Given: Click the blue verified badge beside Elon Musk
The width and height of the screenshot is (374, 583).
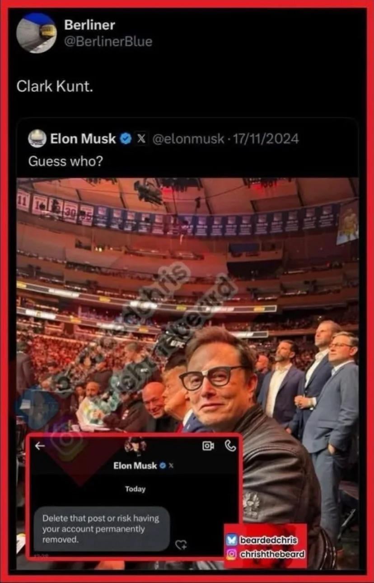Looking at the screenshot, I should pyautogui.click(x=126, y=139).
